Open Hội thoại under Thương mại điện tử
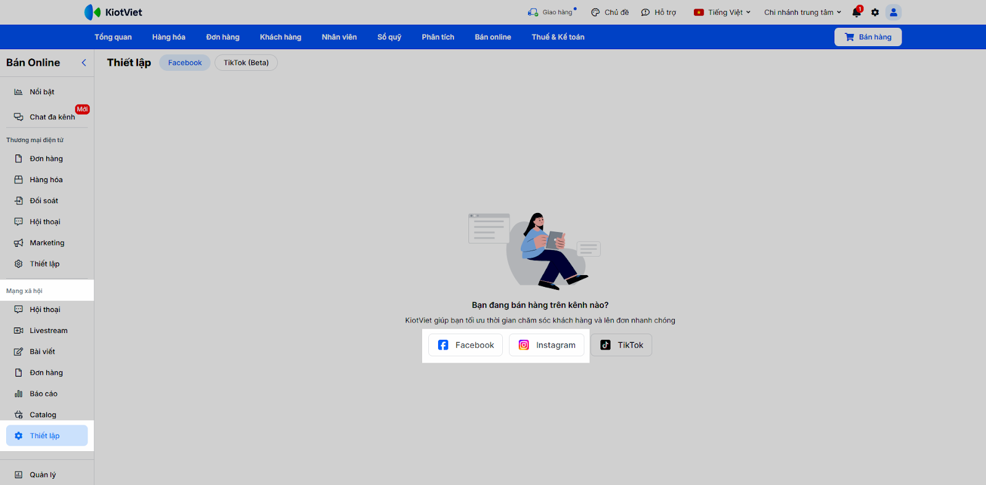This screenshot has width=986, height=485. click(x=47, y=222)
